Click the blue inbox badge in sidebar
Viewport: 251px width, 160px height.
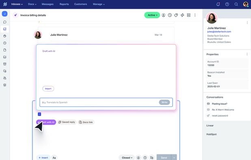pos(4,14)
